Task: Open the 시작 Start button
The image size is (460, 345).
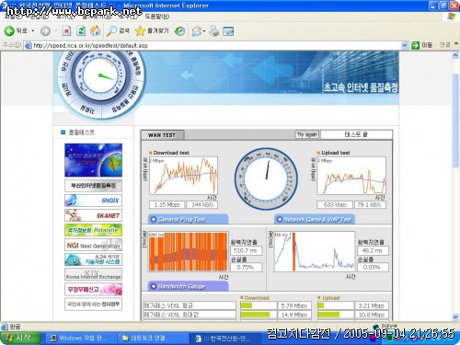Action: pyautogui.click(x=20, y=338)
